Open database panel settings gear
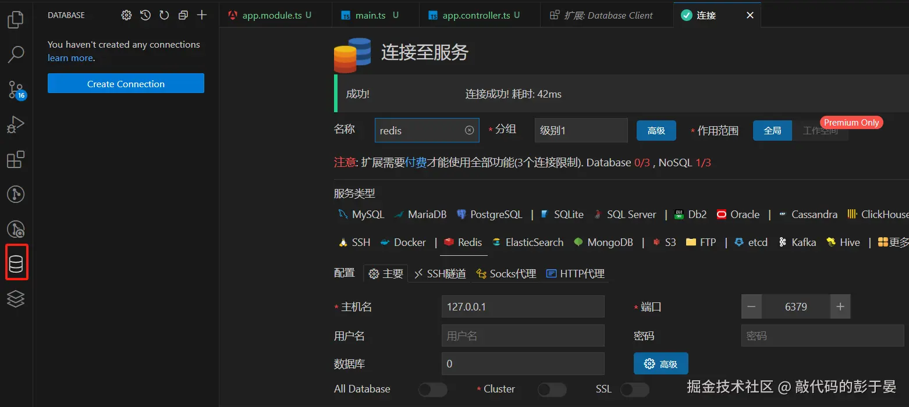This screenshot has width=909, height=407. (126, 16)
